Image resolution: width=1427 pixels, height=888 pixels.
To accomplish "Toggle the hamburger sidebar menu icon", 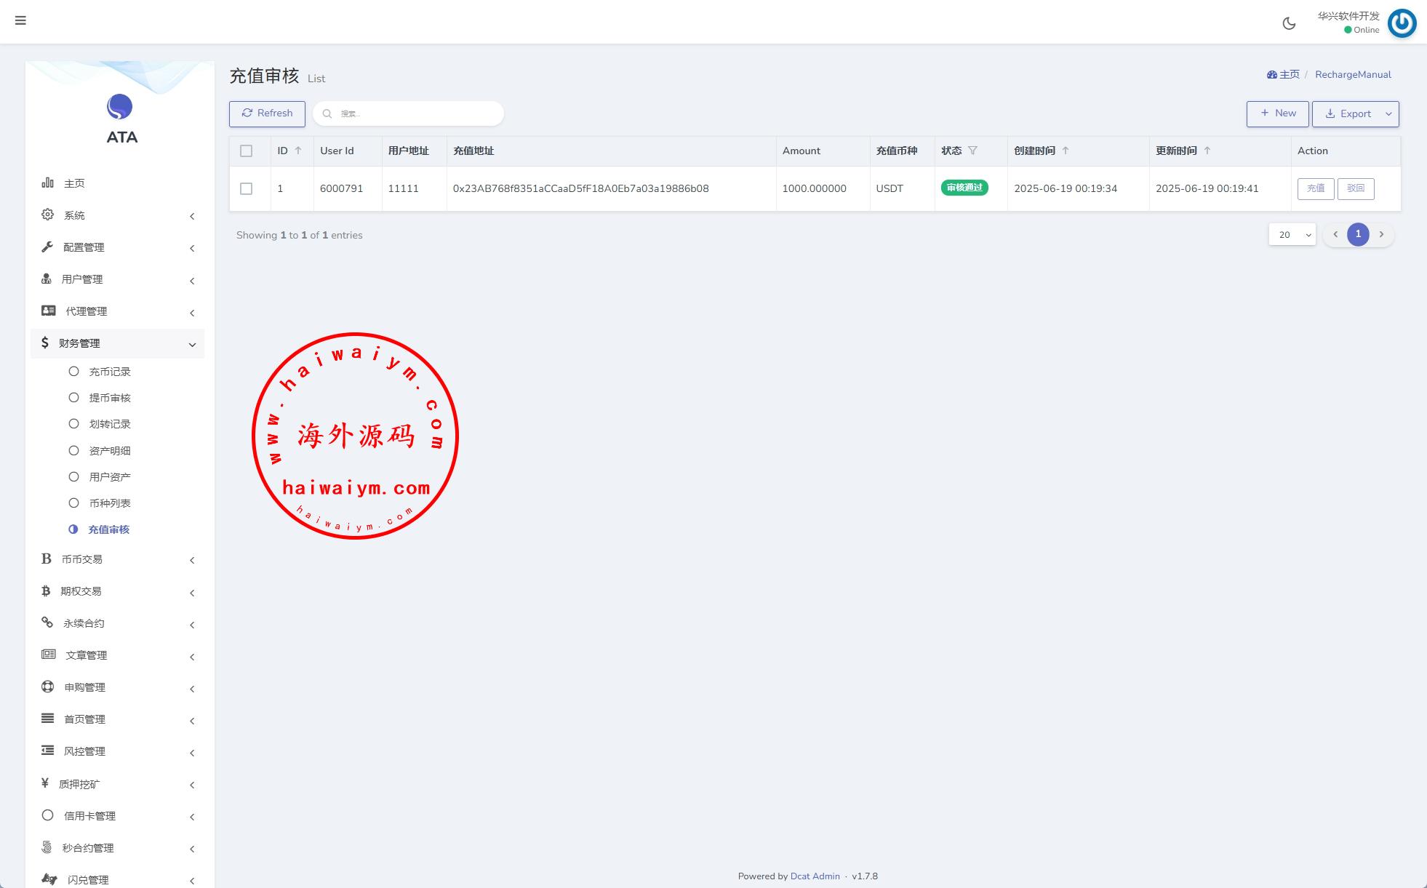I will tap(20, 20).
